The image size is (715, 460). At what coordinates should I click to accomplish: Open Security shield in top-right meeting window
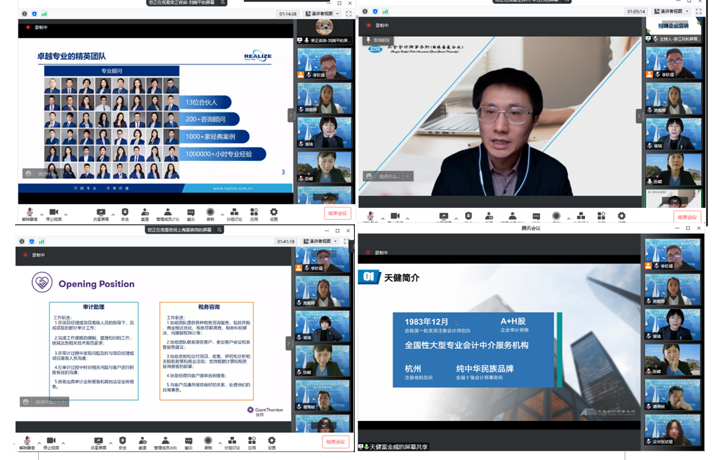pos(468,216)
